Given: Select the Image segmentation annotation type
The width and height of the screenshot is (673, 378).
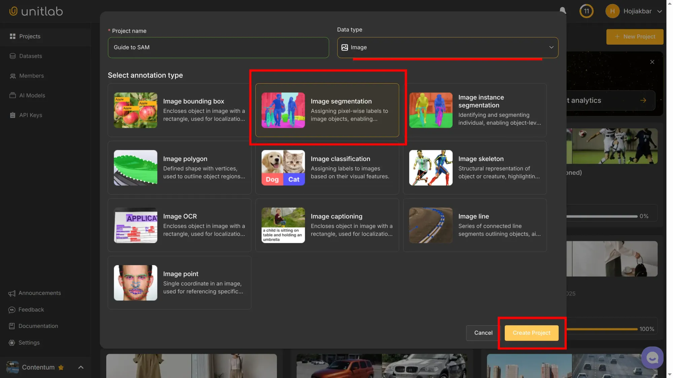Looking at the screenshot, I should pyautogui.click(x=327, y=110).
